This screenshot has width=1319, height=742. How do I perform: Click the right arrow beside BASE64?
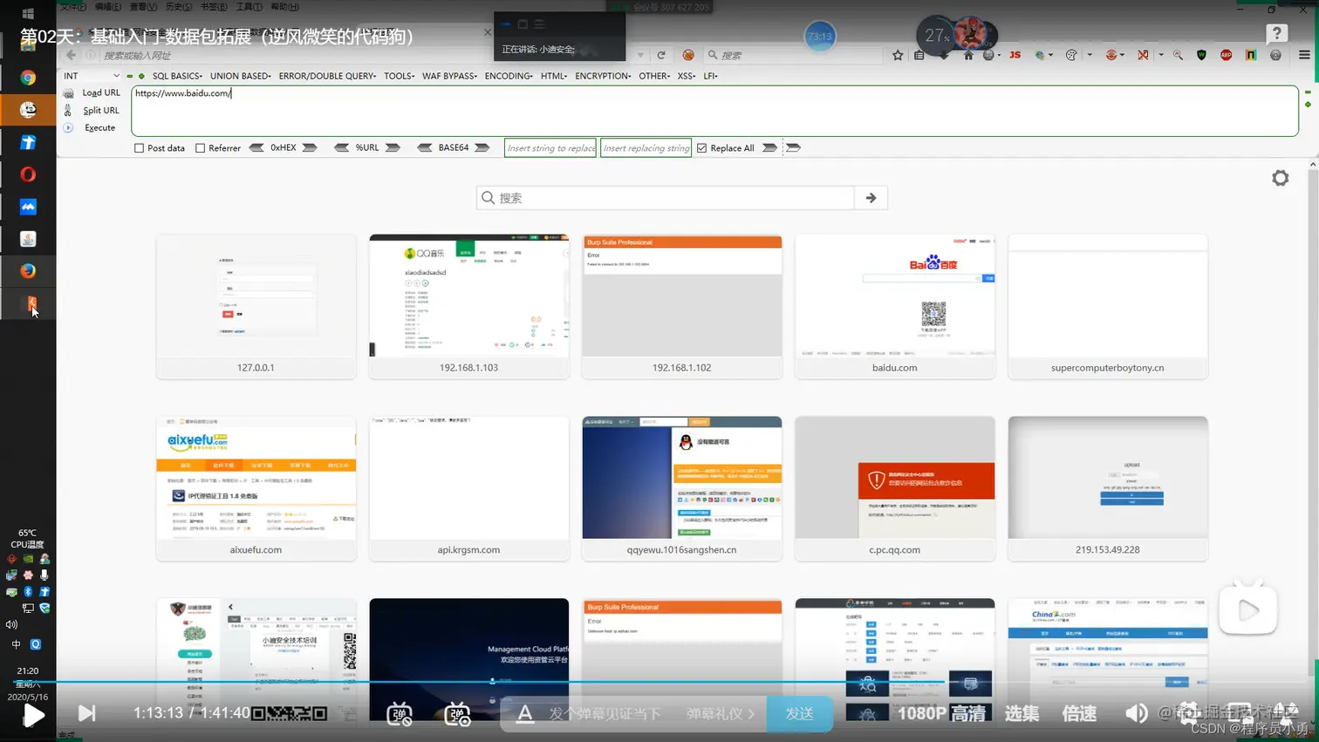click(482, 148)
